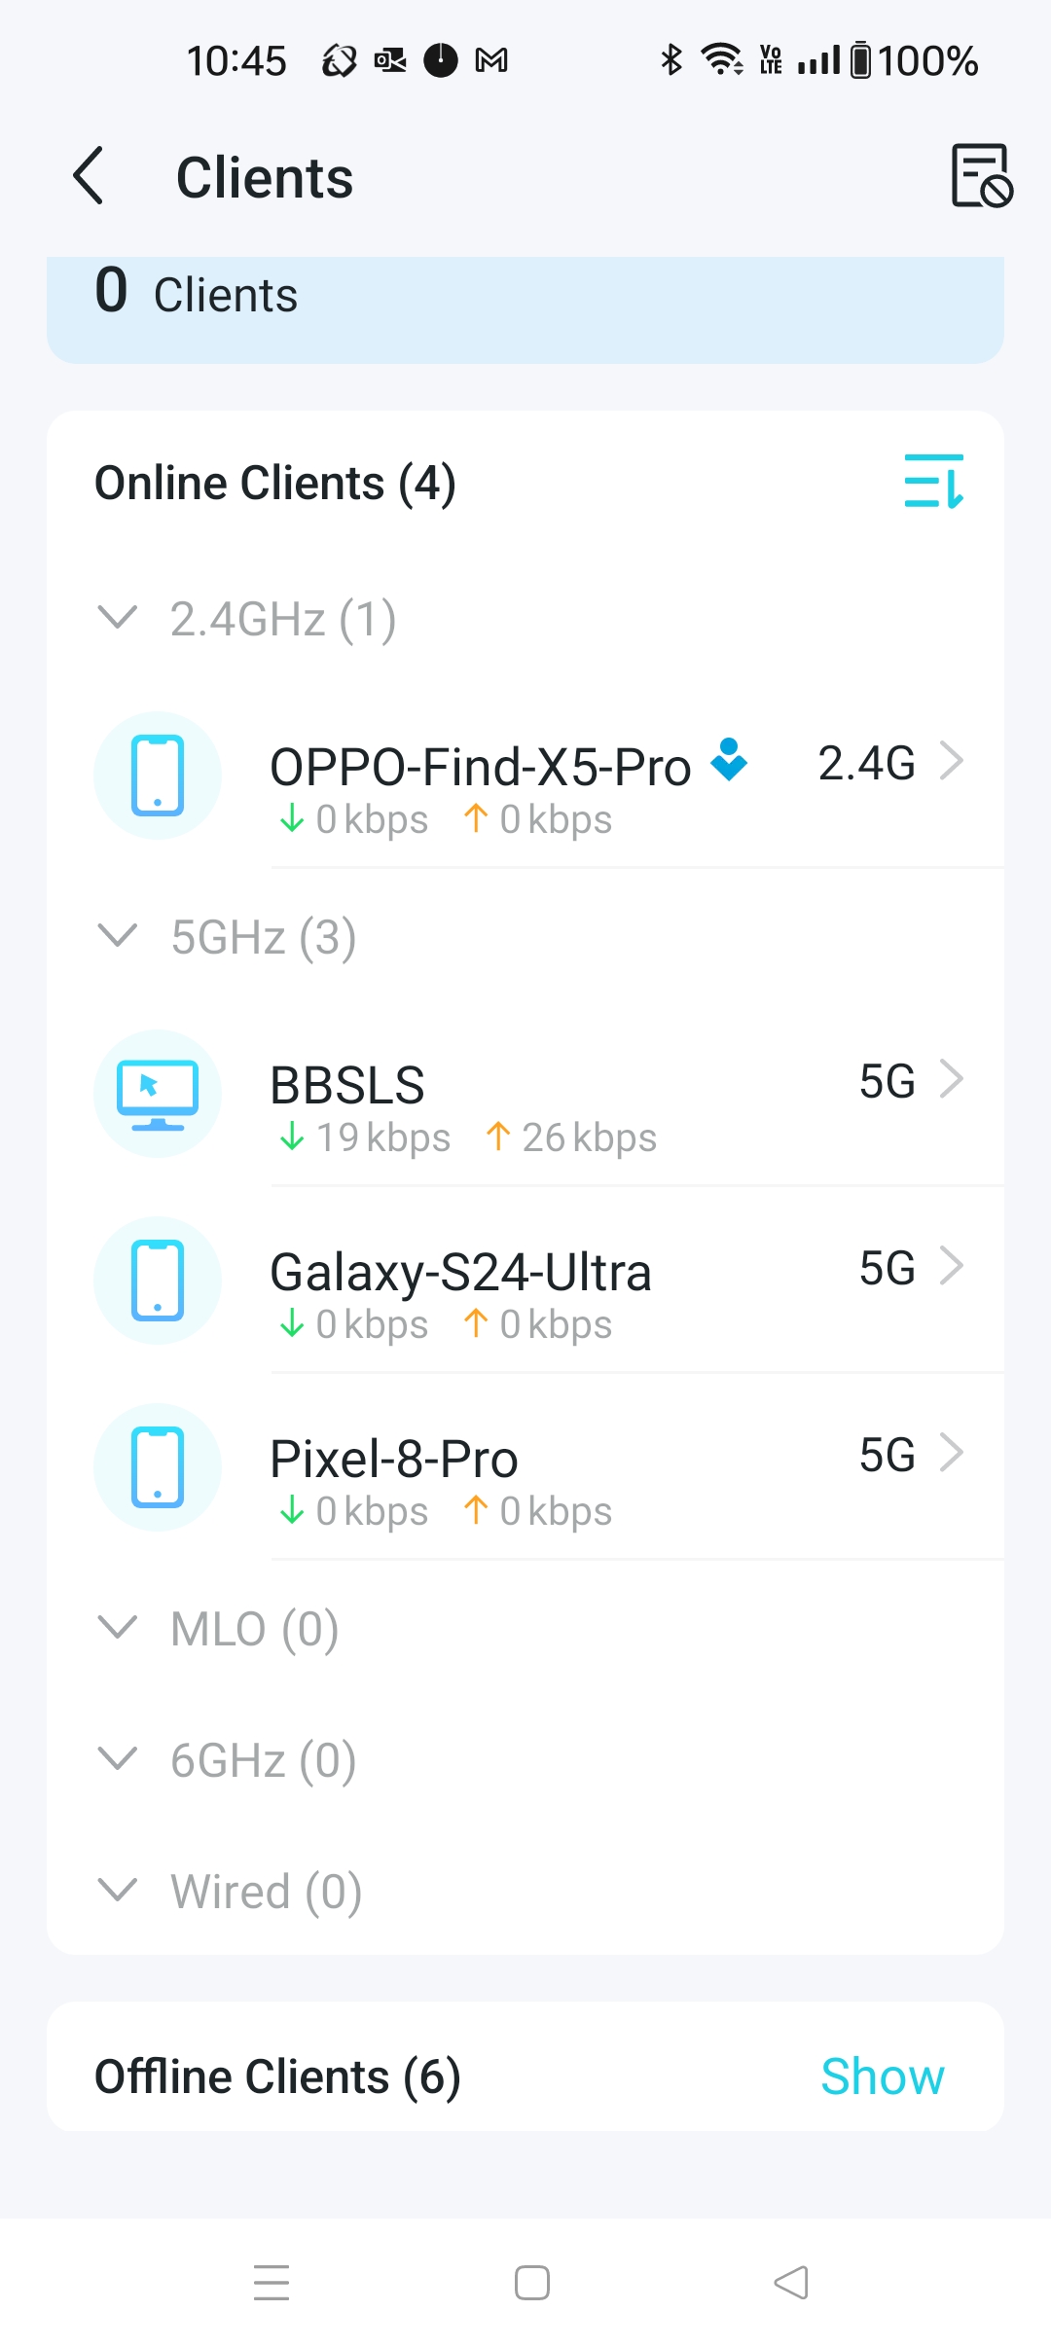The width and height of the screenshot is (1051, 2347).
Task: Collapse the 2.4GHz (1) group
Action: point(118,618)
